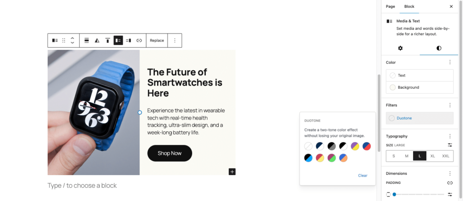Switch to the Page tab
The height and width of the screenshot is (201, 463).
[391, 6]
